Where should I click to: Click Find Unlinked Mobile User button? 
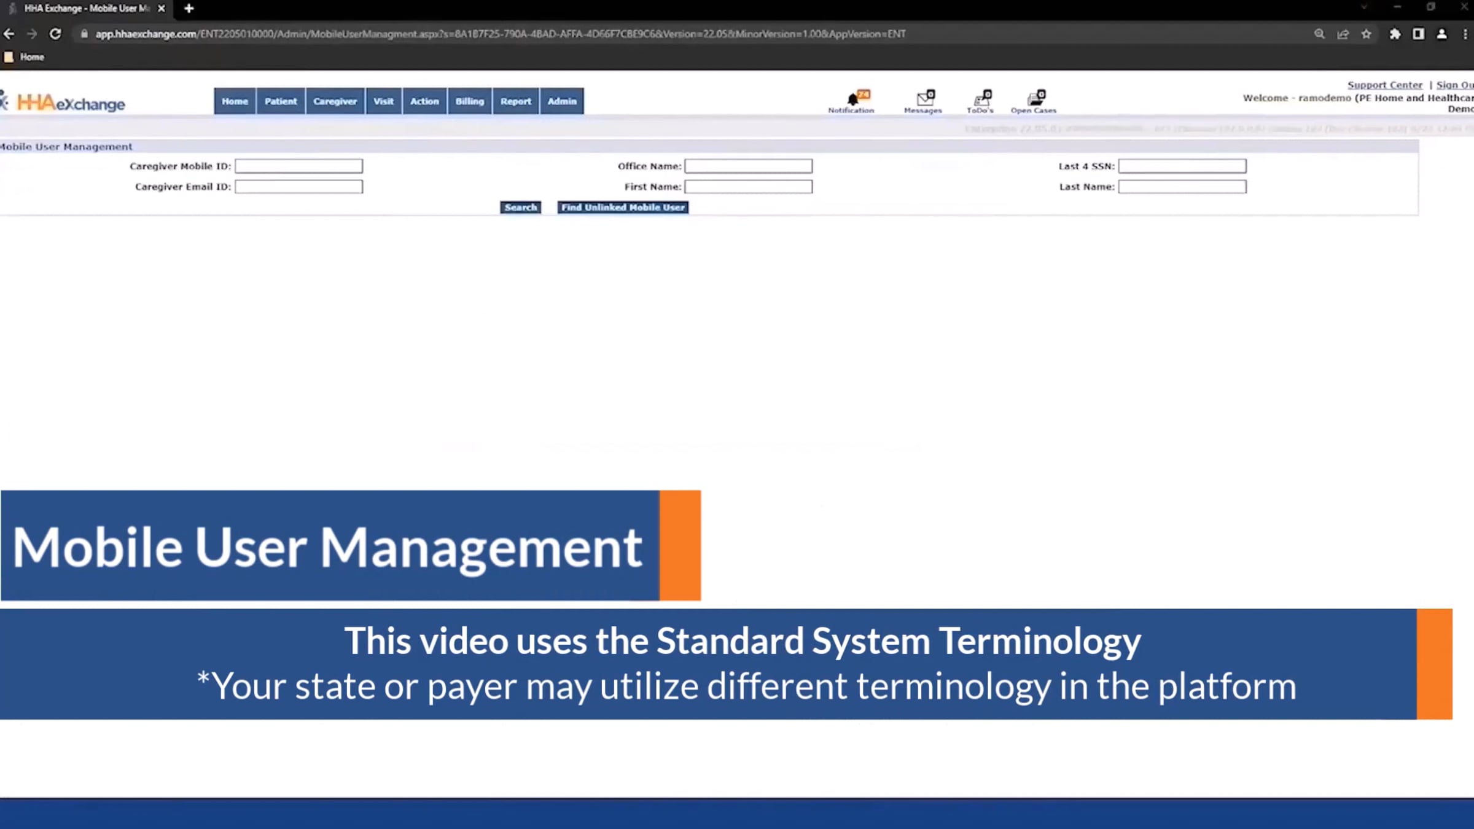(x=623, y=208)
